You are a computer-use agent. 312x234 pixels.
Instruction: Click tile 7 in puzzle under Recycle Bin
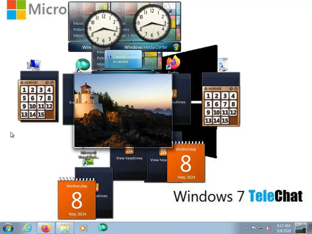[225, 104]
